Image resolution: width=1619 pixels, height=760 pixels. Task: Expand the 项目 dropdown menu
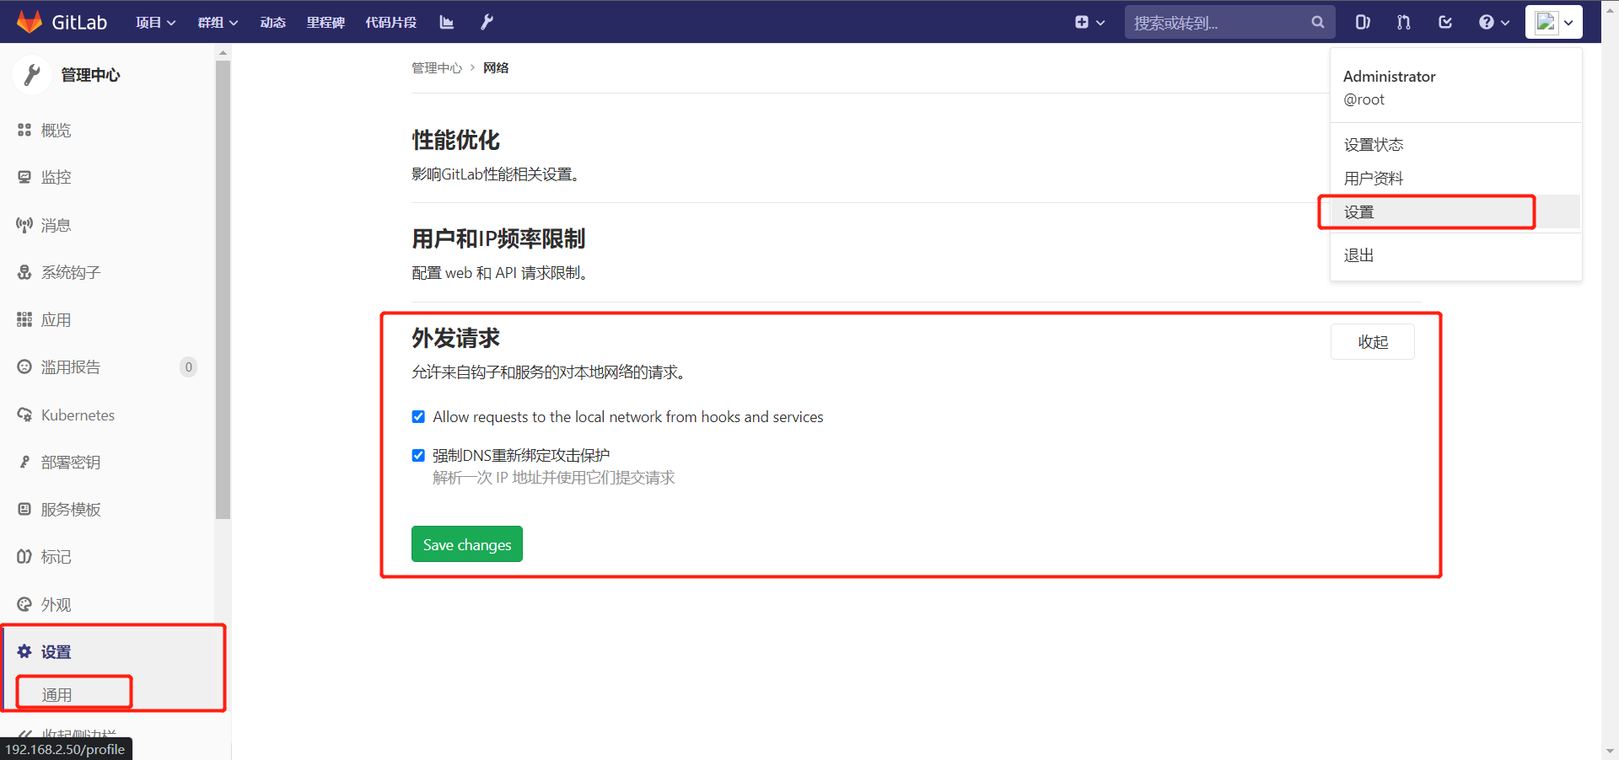155,22
